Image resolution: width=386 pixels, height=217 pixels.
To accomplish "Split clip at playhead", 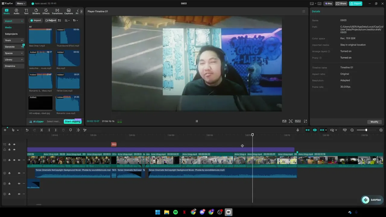I will (x=42, y=130).
